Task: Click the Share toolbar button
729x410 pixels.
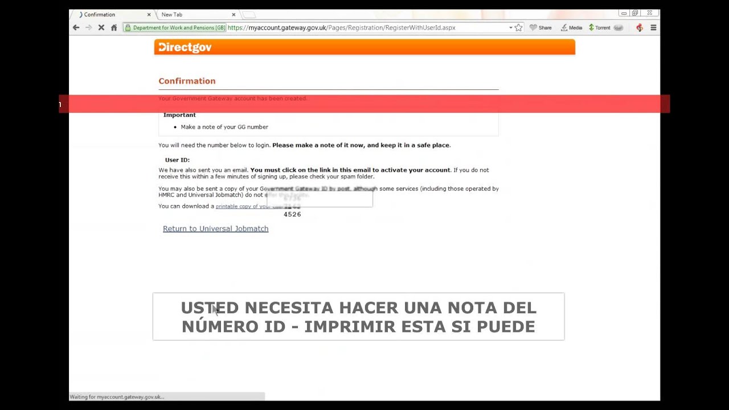Action: [540, 27]
